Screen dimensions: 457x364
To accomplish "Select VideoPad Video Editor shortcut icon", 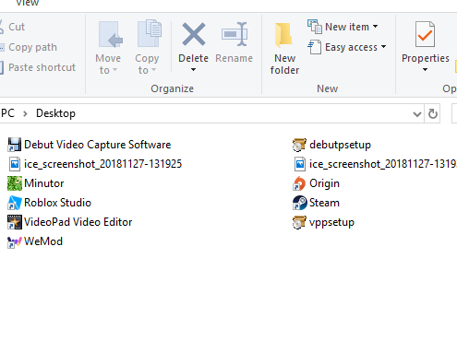I will [x=15, y=222].
